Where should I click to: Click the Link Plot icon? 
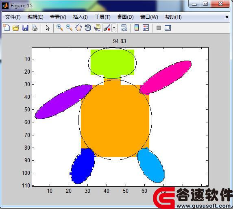[124, 28]
